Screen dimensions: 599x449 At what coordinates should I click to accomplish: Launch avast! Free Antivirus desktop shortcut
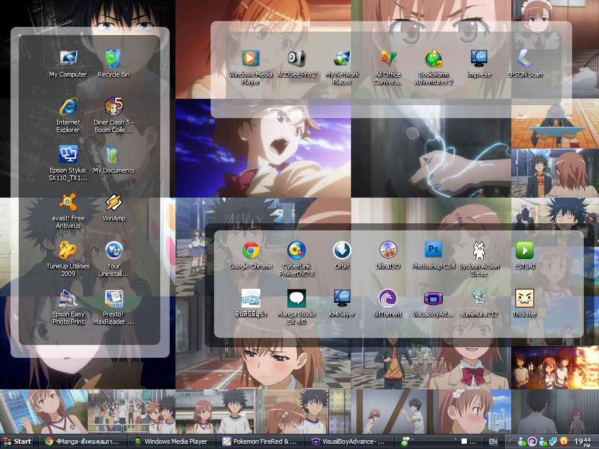[x=68, y=211]
